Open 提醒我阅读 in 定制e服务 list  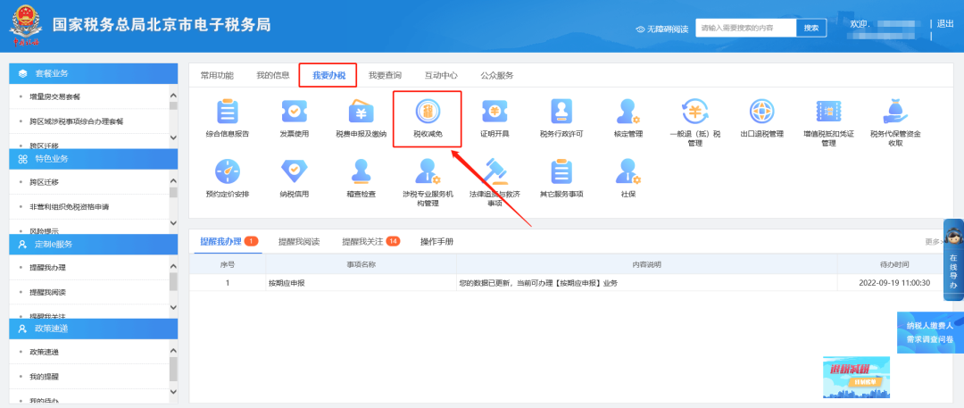tap(47, 292)
